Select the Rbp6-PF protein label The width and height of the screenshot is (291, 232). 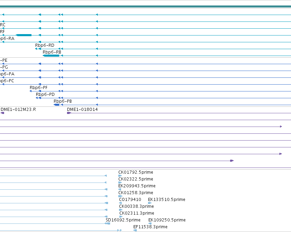[x=39, y=88]
